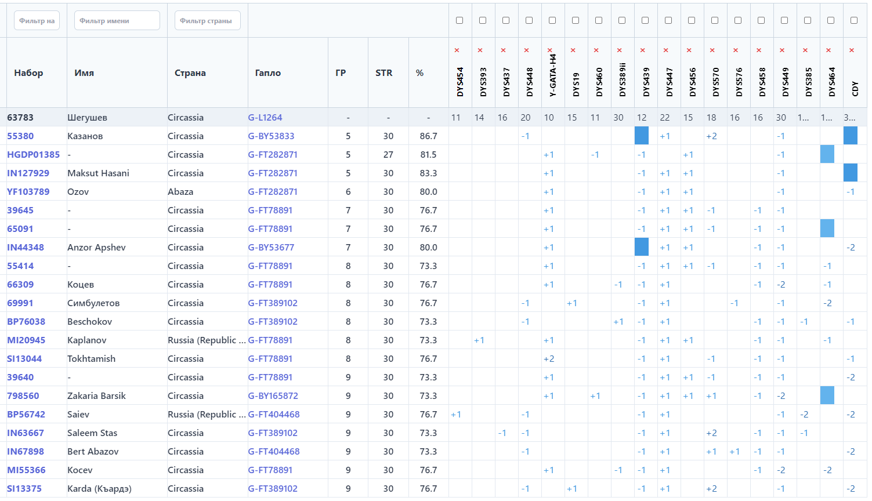The image size is (872, 501).
Task: Focus the Фильтр имени input field
Action: (117, 21)
